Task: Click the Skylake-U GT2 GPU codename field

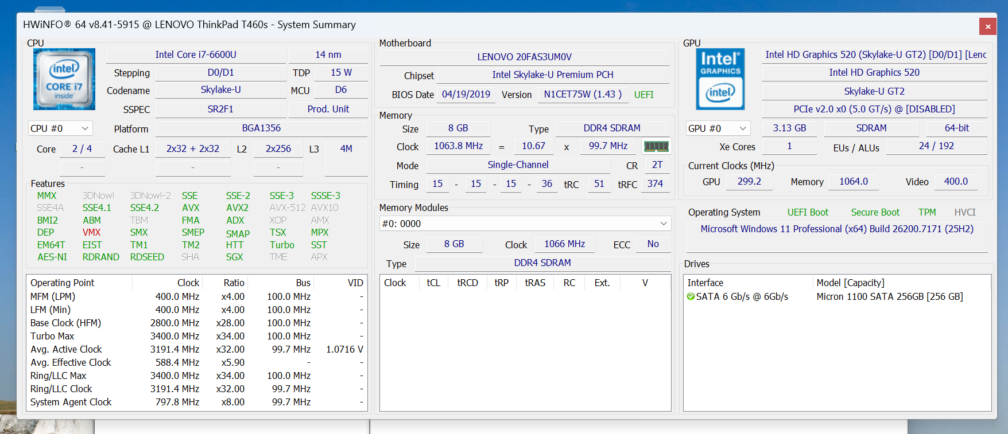Action: click(x=874, y=91)
